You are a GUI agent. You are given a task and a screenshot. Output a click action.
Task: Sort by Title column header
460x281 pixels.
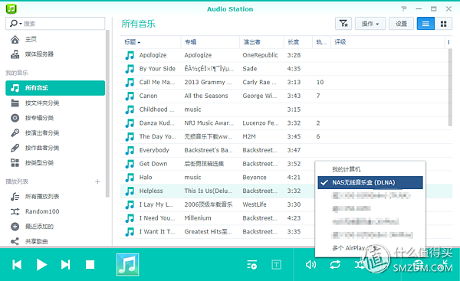150,42
